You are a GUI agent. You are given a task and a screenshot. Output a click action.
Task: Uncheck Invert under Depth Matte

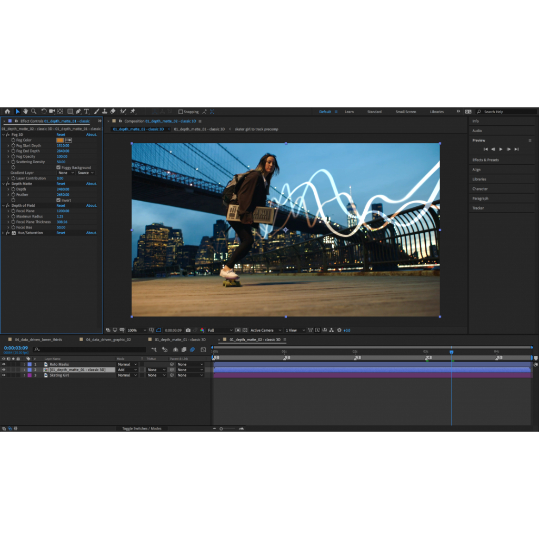(58, 200)
